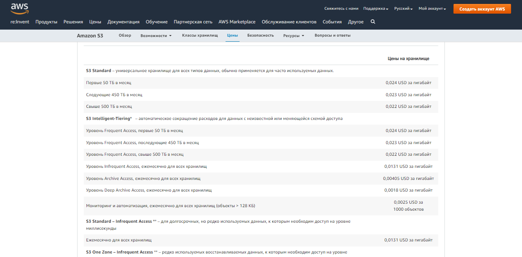Select the Цены tab in S3 subnav
This screenshot has height=257, width=522.
pos(233,35)
